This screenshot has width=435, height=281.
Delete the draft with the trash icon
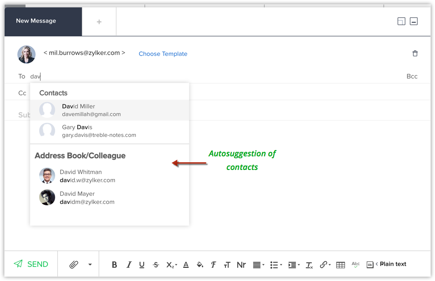pos(415,53)
